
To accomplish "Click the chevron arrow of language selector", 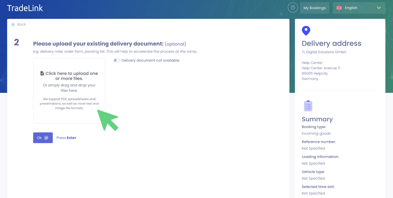I will (379, 8).
